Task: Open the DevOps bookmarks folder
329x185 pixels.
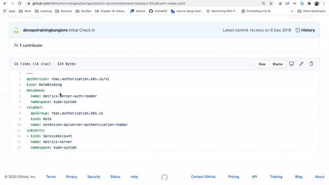Action: tap(83, 11)
